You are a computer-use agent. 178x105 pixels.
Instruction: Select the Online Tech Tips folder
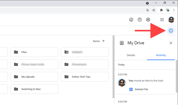tap(85, 77)
